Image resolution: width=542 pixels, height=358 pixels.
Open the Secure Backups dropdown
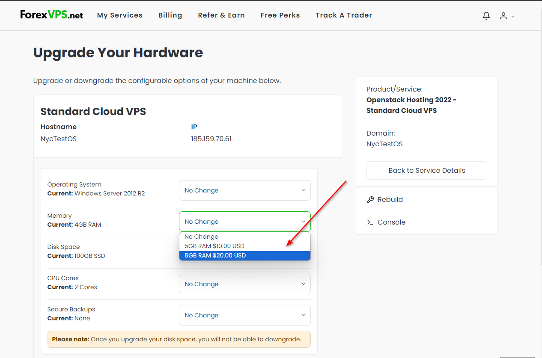(244, 315)
